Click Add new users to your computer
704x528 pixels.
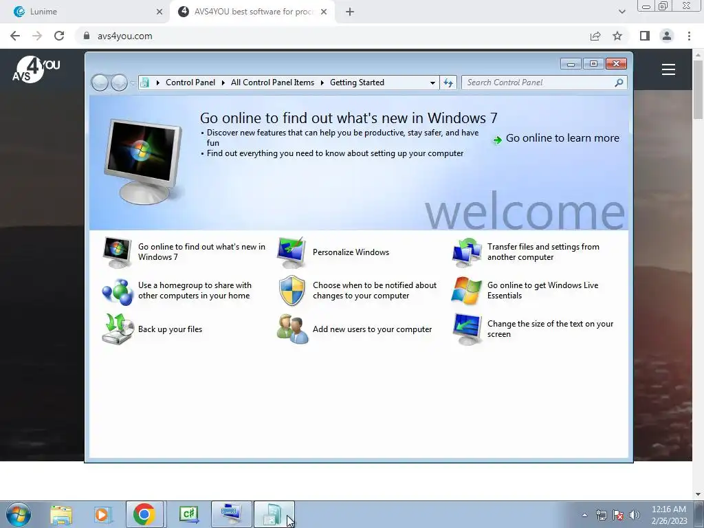[x=372, y=329]
